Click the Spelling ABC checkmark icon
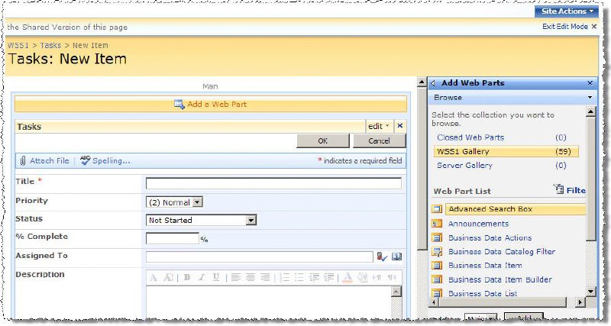611x326 pixels. (x=85, y=160)
